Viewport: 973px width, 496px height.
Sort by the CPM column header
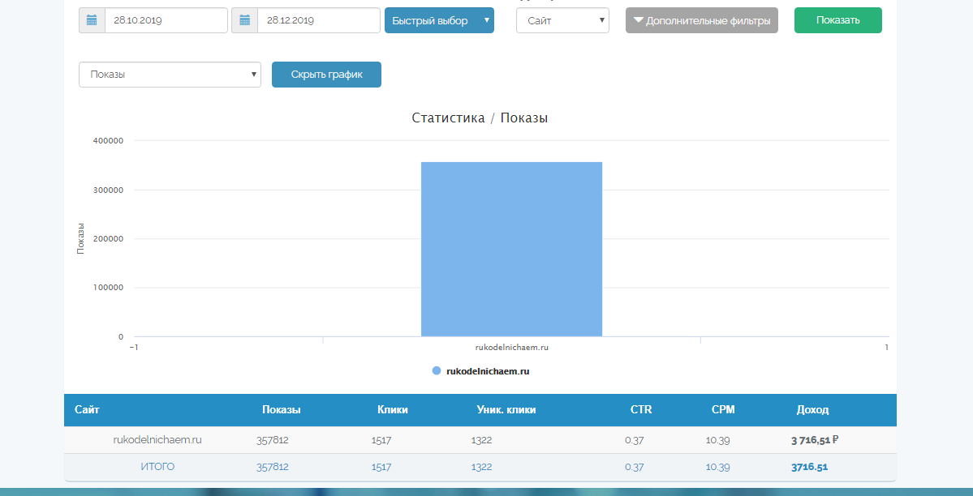[724, 410]
